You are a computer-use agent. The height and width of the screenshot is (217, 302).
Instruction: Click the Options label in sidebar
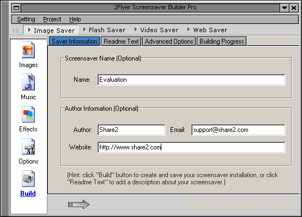click(x=28, y=161)
